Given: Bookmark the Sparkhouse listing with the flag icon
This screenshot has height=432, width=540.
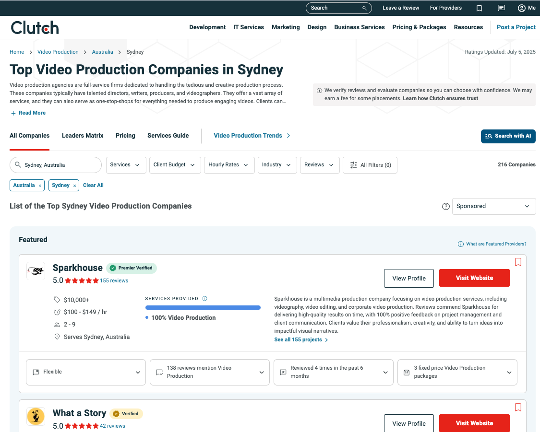Looking at the screenshot, I should (518, 262).
